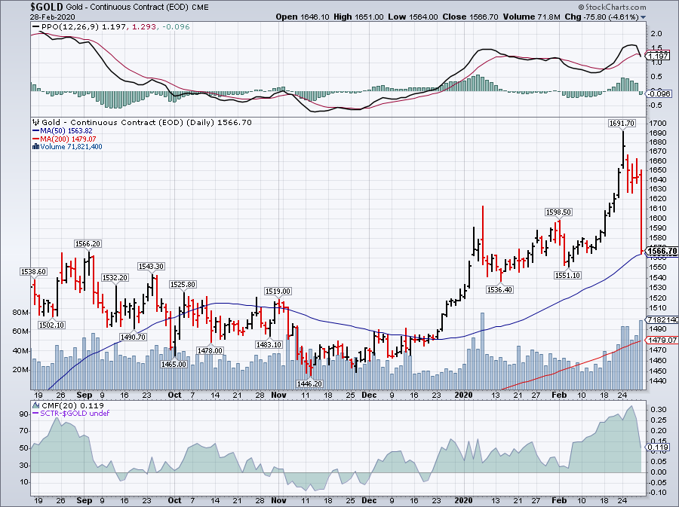Click the Chg -75.80 (-4.61%) value
The height and width of the screenshot is (507, 679).
[x=601, y=17]
